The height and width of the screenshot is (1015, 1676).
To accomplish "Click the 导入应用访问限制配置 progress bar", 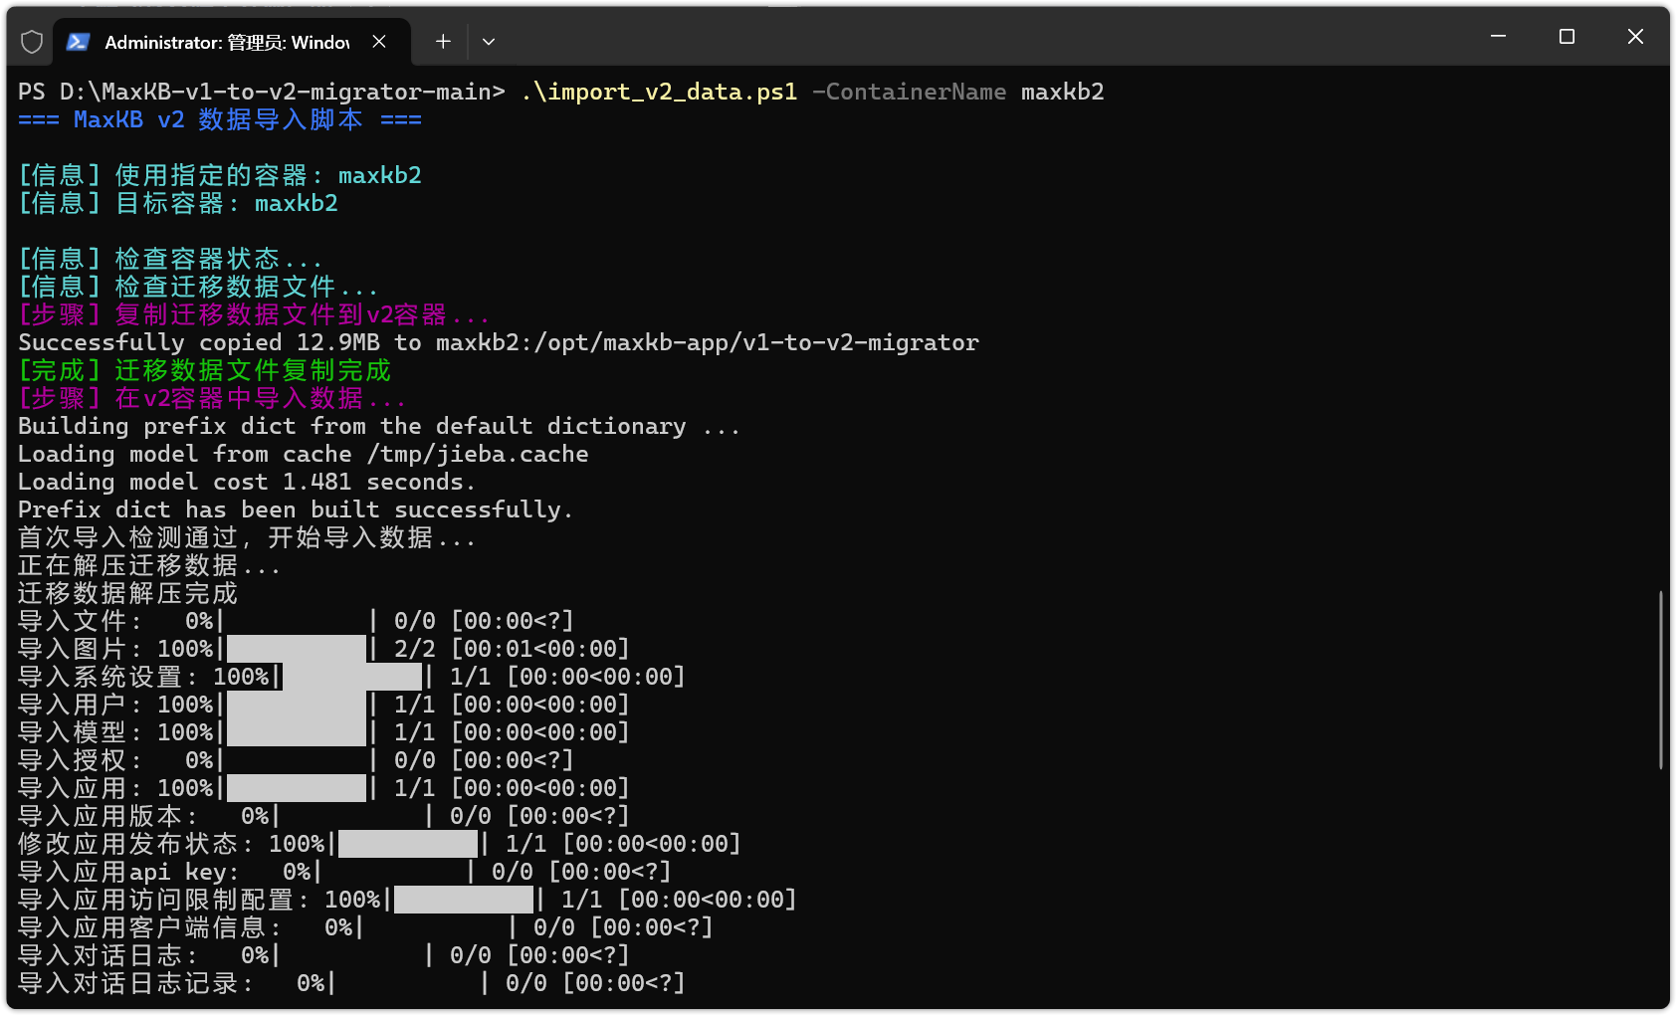I will pos(464,900).
